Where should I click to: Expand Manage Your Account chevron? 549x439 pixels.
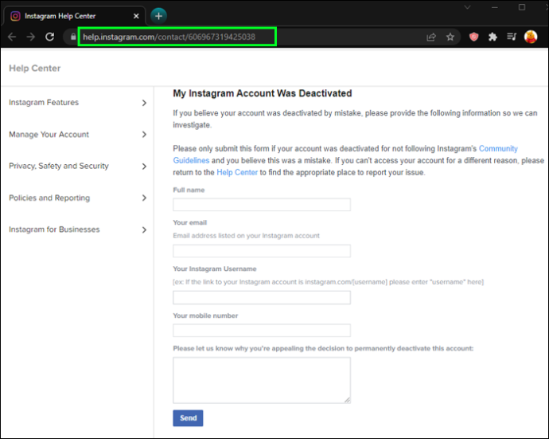tap(144, 135)
